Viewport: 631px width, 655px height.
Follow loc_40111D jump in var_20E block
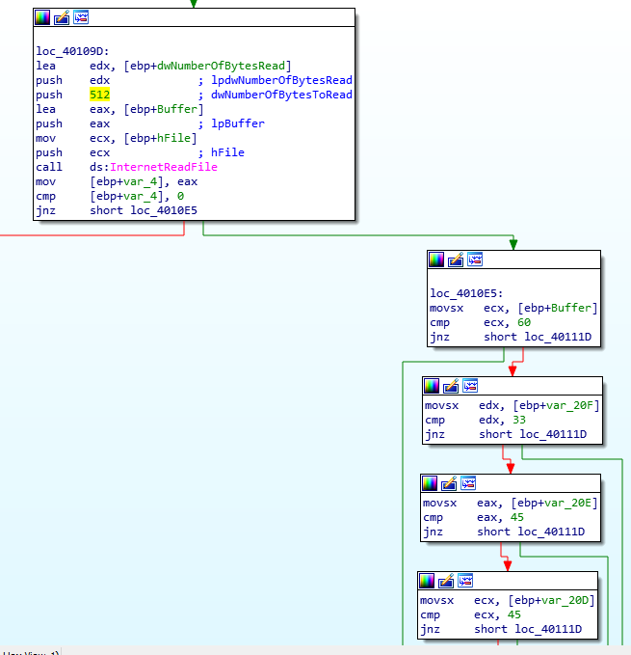pos(551,532)
